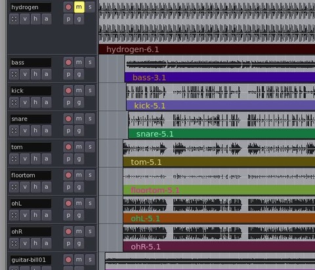Enable record on the snare track
Image resolution: width=315 pixels, height=270 pixels.
coord(68,119)
